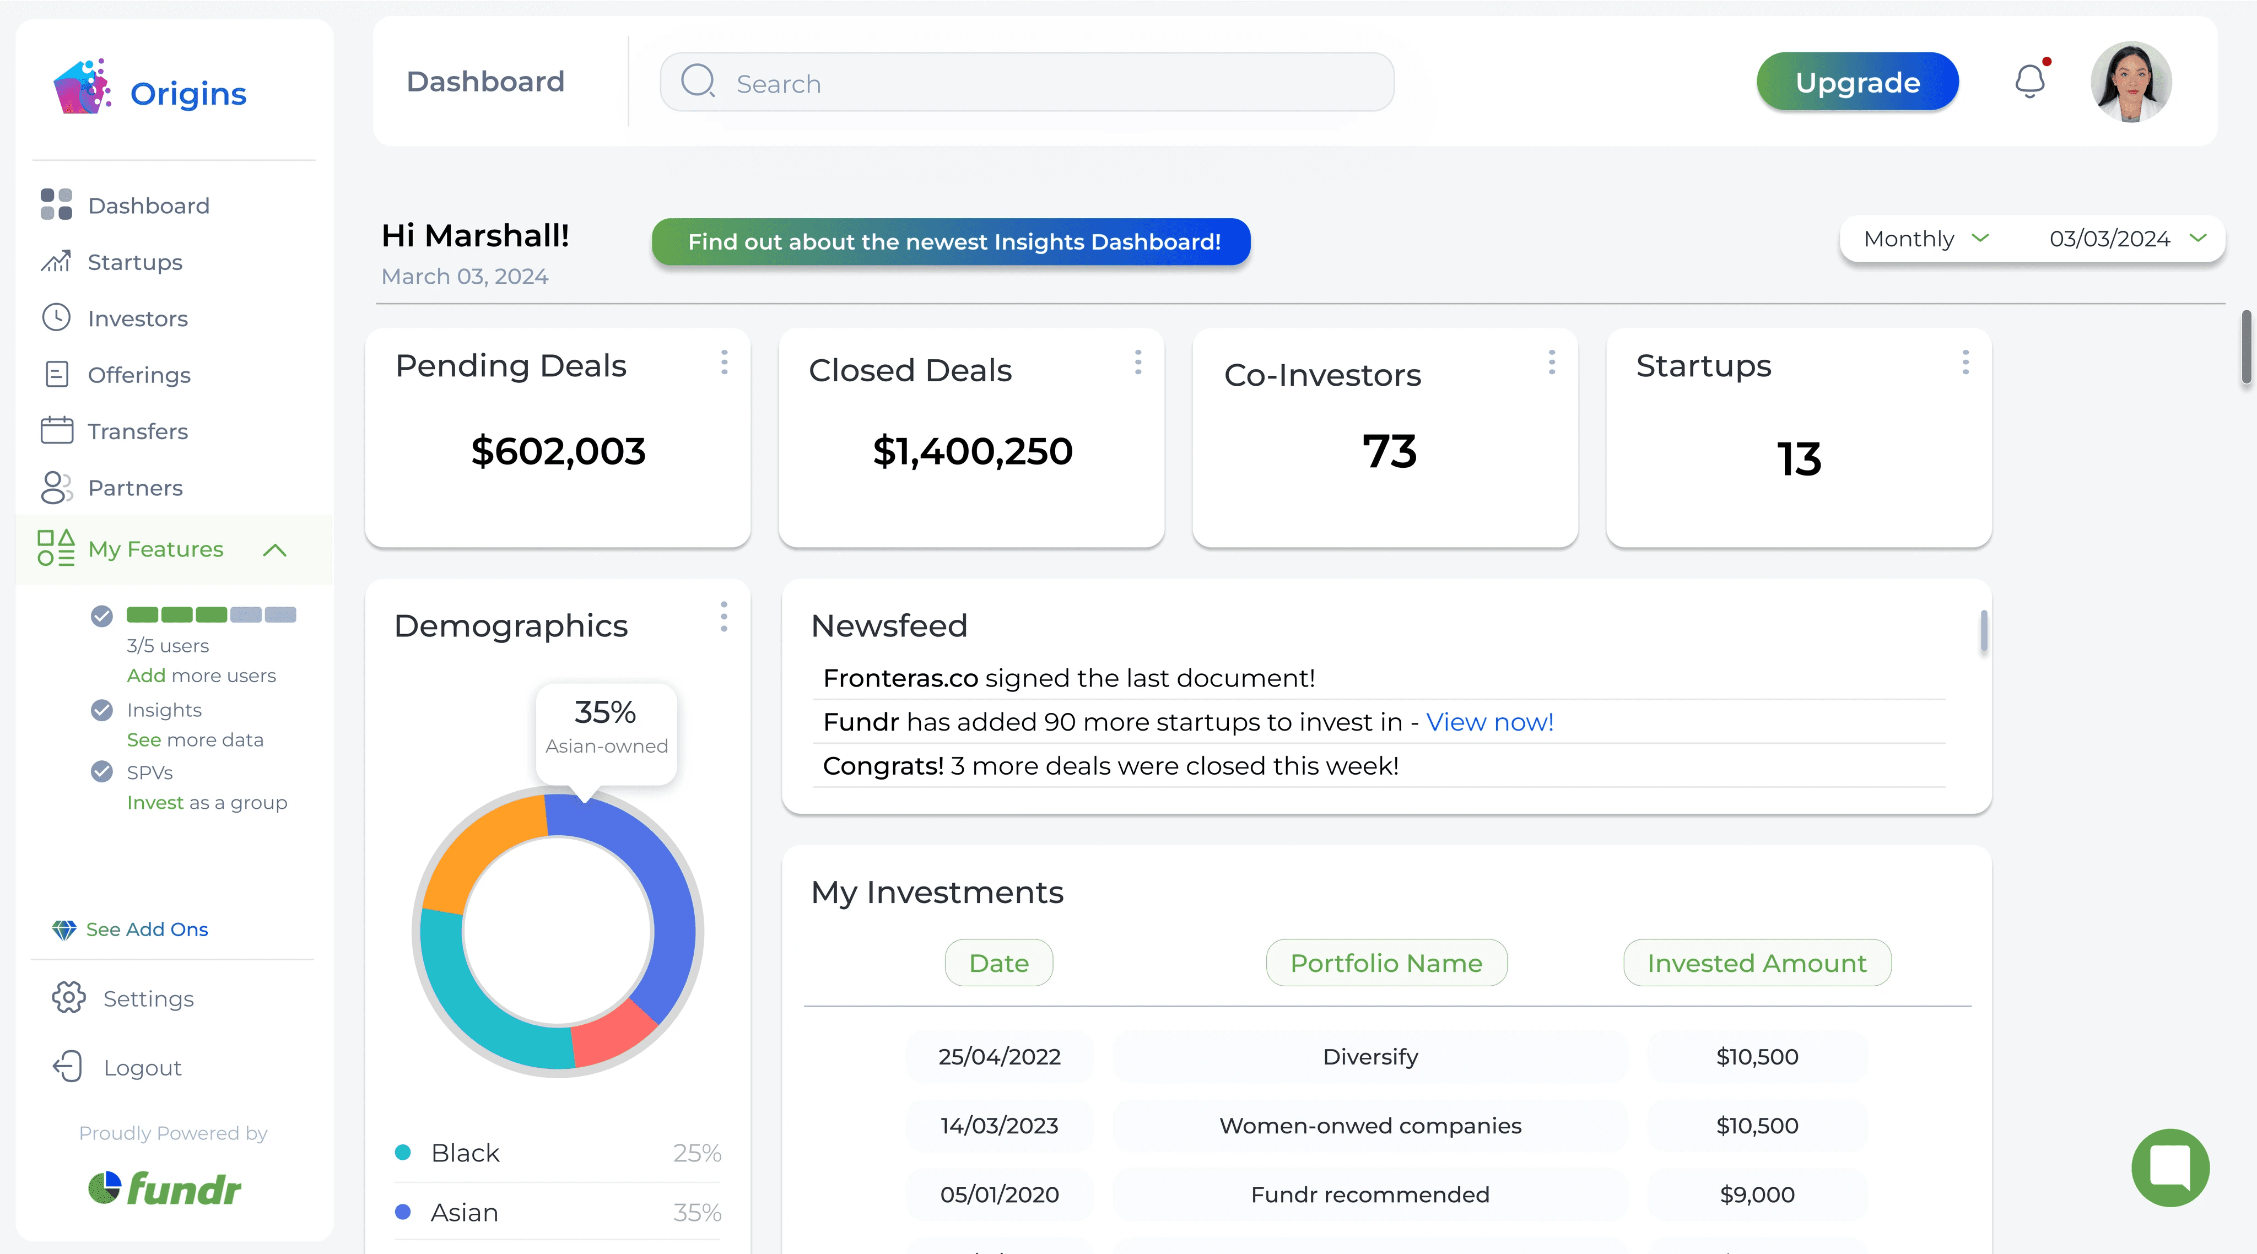The image size is (2257, 1254).
Task: Open the Investors section
Action: tap(138, 318)
